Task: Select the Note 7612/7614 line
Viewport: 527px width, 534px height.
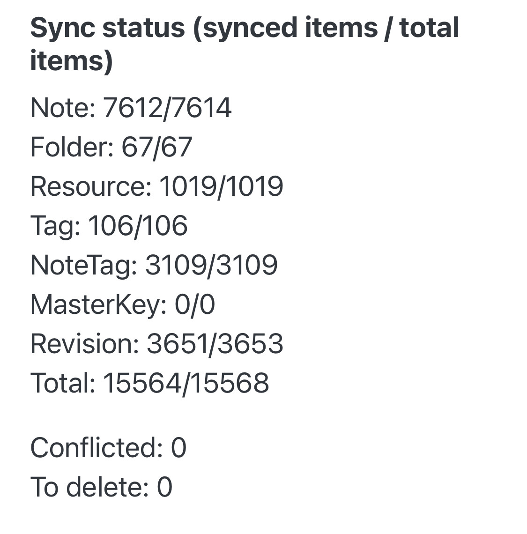Action: 131,108
